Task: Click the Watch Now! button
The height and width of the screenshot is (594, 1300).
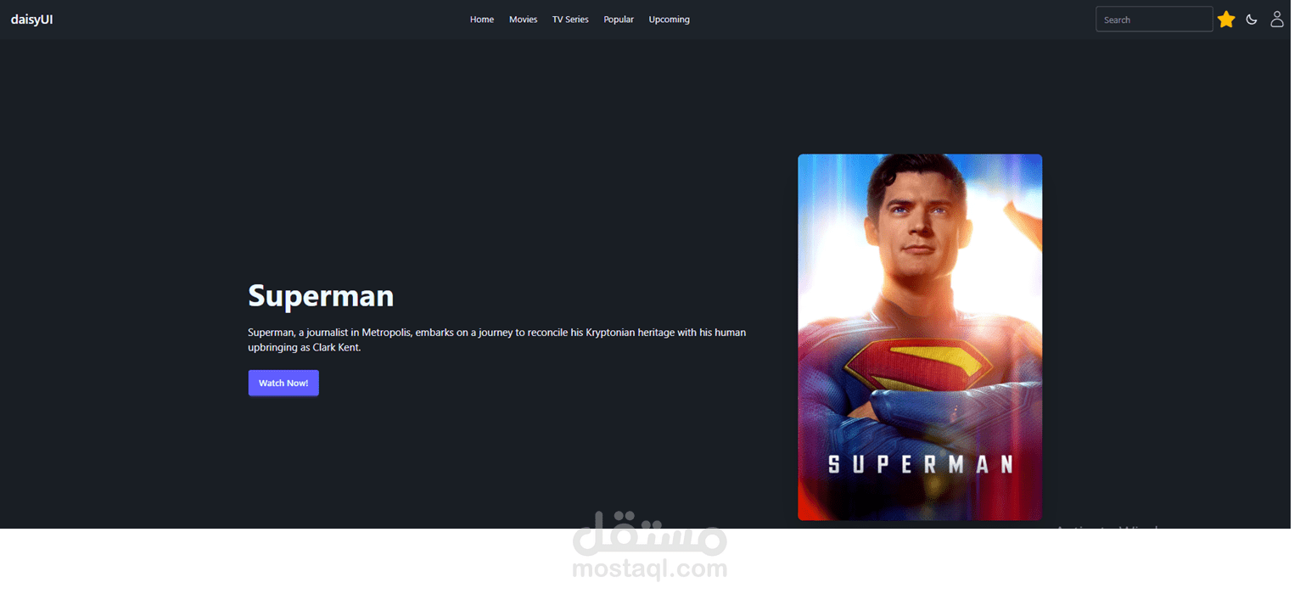Action: 283,383
